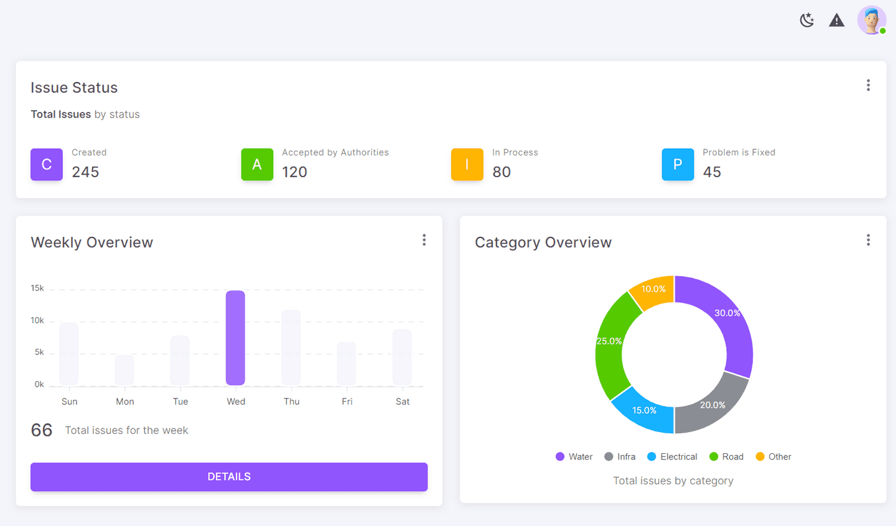The height and width of the screenshot is (526, 896).
Task: Toggle the Infra legend item
Action: tap(620, 456)
